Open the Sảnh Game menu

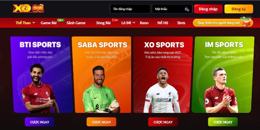coord(76,23)
